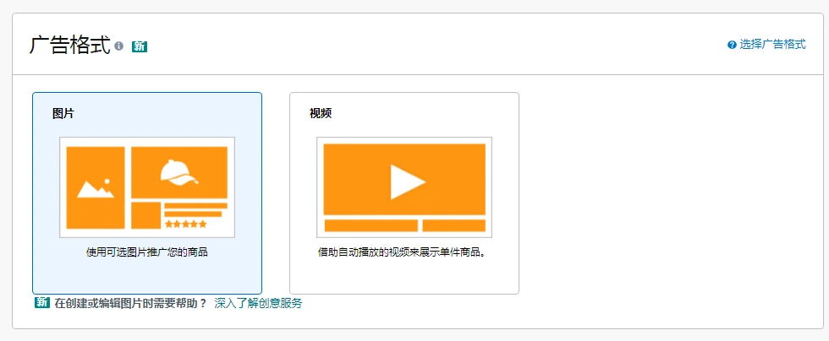Viewport: 829px width, 341px height.
Task: Click the small orange square thumbnail below mountain
Action: coord(145,215)
